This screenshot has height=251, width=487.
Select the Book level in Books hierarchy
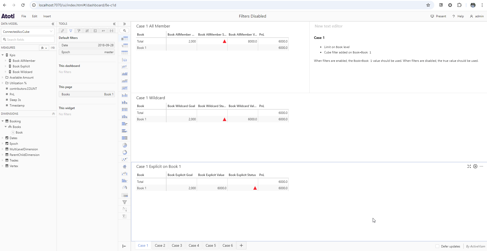click(19, 132)
